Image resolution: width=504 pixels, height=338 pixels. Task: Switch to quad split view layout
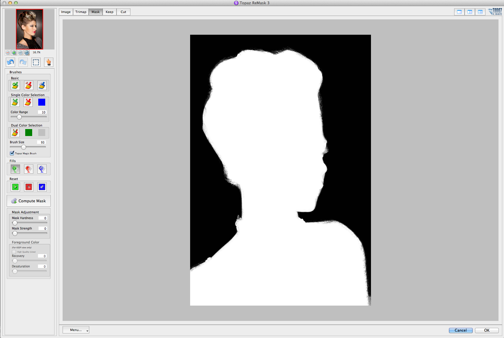(x=480, y=12)
